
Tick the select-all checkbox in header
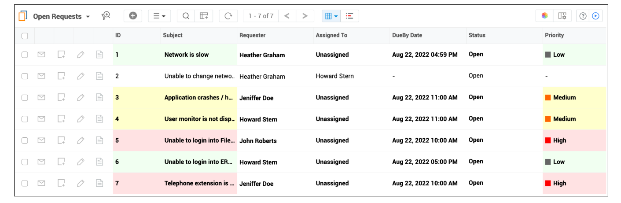click(25, 36)
